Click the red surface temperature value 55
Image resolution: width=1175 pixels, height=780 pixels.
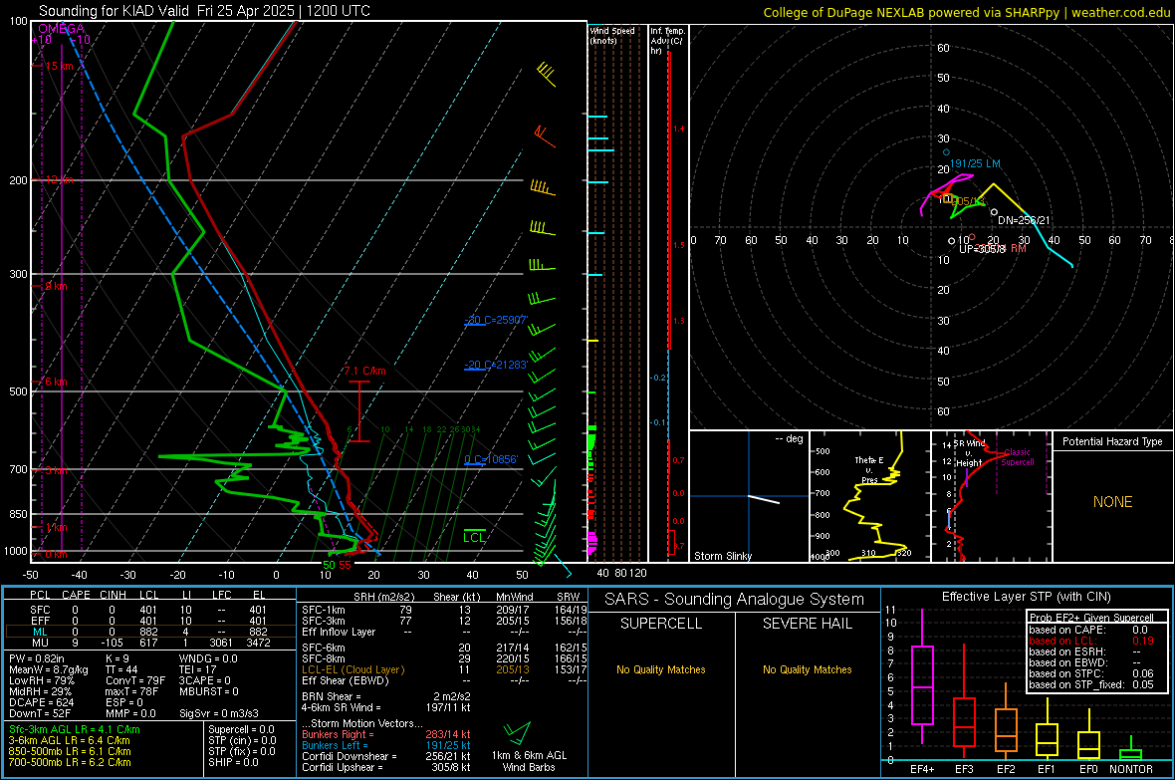click(345, 565)
